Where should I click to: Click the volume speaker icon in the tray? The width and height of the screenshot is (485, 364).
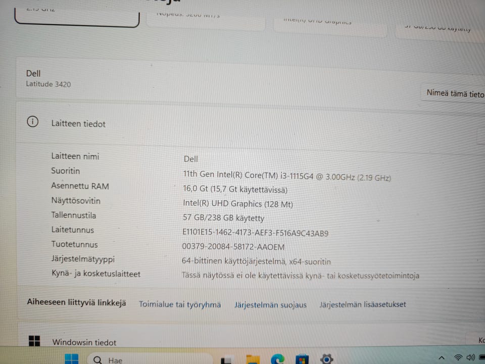tap(470, 358)
